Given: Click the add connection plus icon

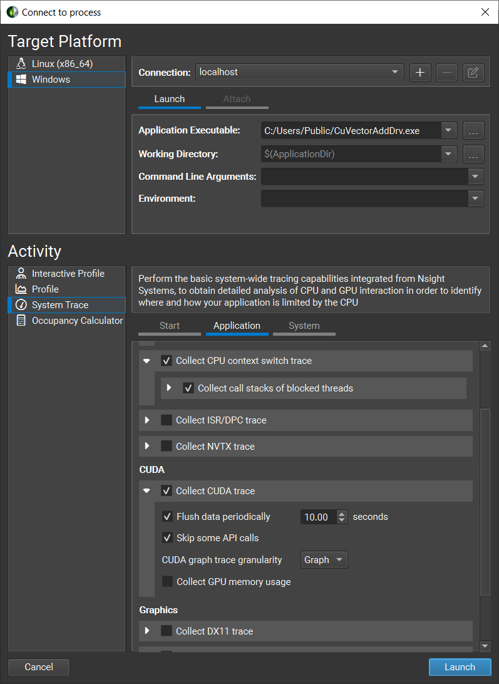Looking at the screenshot, I should pyautogui.click(x=420, y=73).
